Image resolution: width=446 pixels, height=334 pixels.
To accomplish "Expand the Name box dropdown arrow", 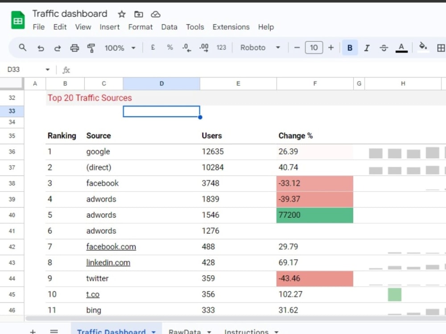I will point(48,69).
